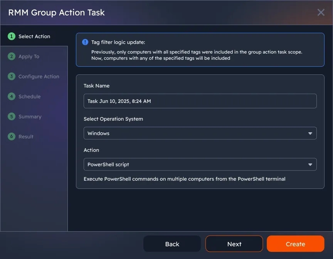Click inside the Task Name field
Screen dimensions: 333x259
(200, 101)
